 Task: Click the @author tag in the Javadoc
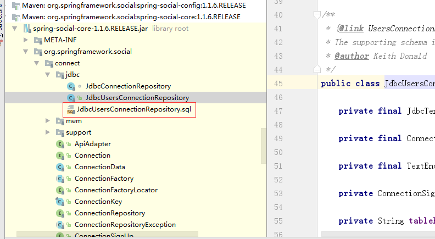[352, 56]
